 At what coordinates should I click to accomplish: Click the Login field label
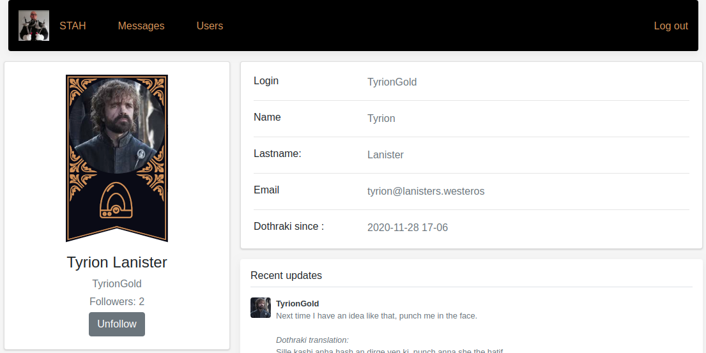(x=266, y=80)
